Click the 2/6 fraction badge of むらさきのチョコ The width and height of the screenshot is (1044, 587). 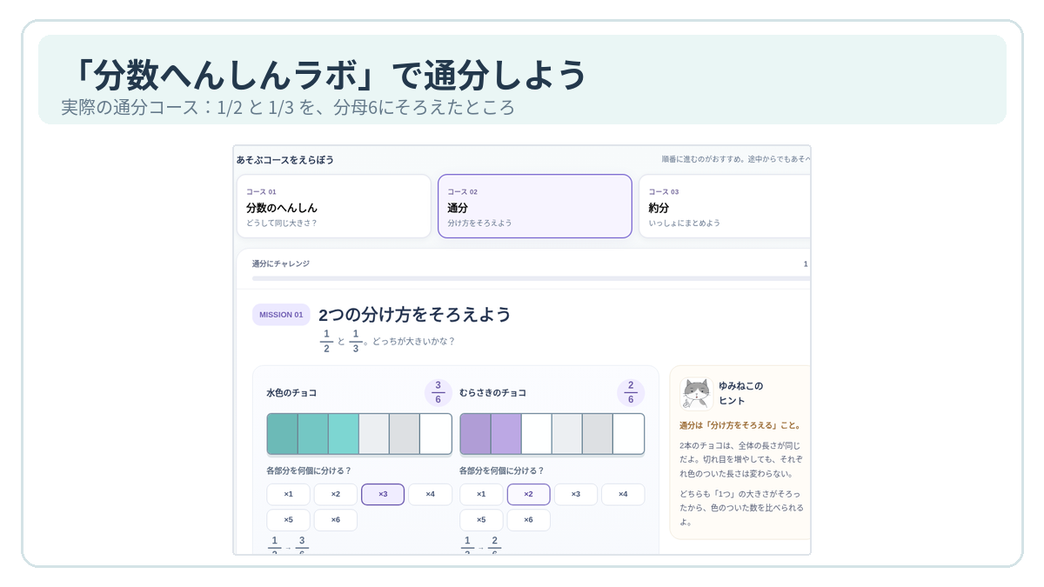631,392
